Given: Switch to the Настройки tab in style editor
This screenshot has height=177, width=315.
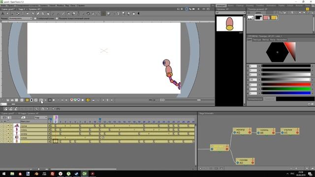Looking at the screenshot, I should click(282, 40).
